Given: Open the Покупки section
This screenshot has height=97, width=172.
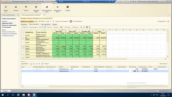Looking at the screenshot, I should point(26,9).
